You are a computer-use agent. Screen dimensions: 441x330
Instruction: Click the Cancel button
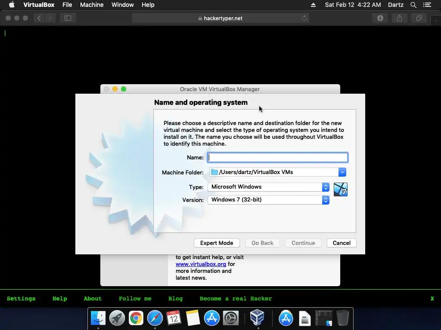click(342, 243)
